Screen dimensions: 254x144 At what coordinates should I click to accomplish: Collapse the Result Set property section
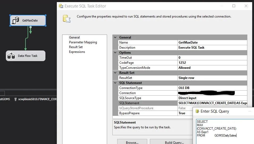[x=115, y=73]
